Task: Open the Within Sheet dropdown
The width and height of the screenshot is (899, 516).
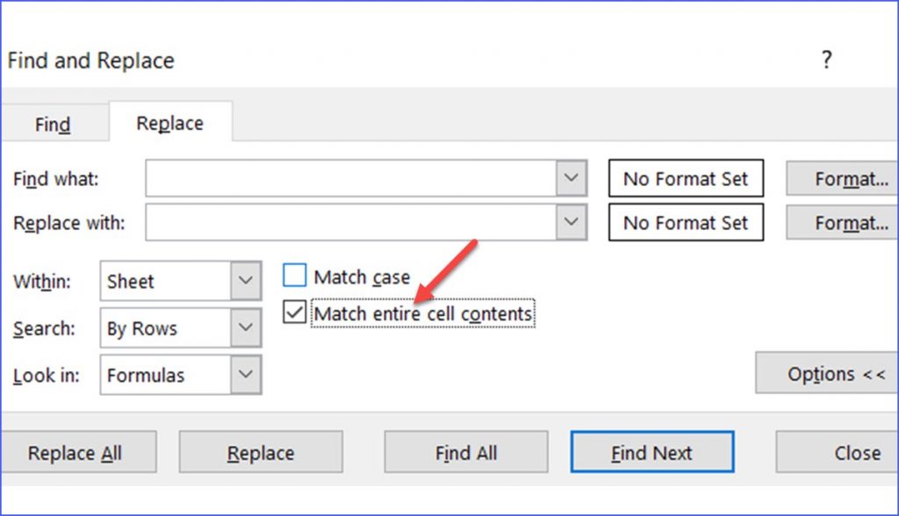Action: point(245,282)
